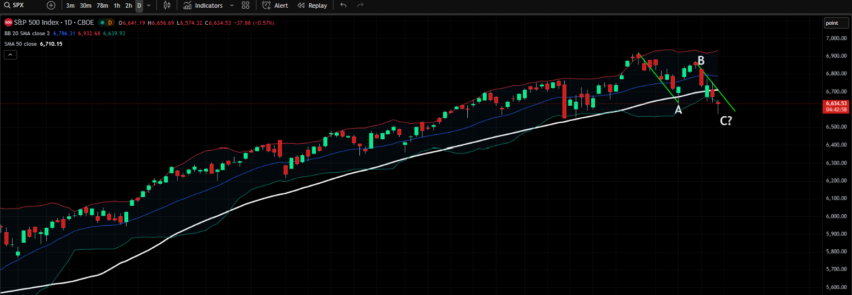This screenshot has height=295, width=852.
Task: Start bar Replay mode
Action: click(x=312, y=6)
